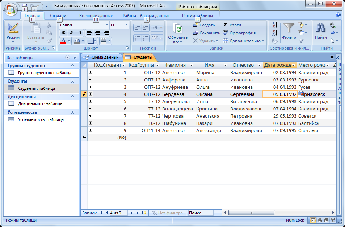Open Calibri font name dropdown

(x=106, y=25)
